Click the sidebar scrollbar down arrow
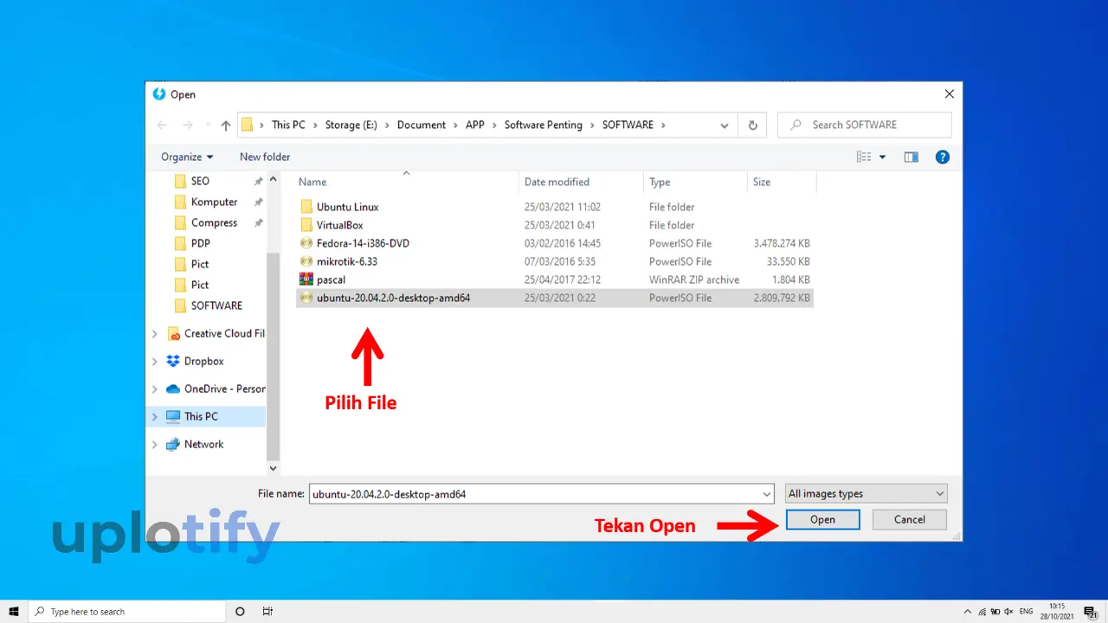 [x=274, y=468]
